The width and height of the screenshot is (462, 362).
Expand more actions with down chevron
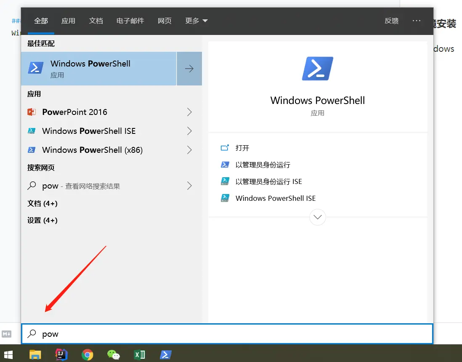point(318,217)
